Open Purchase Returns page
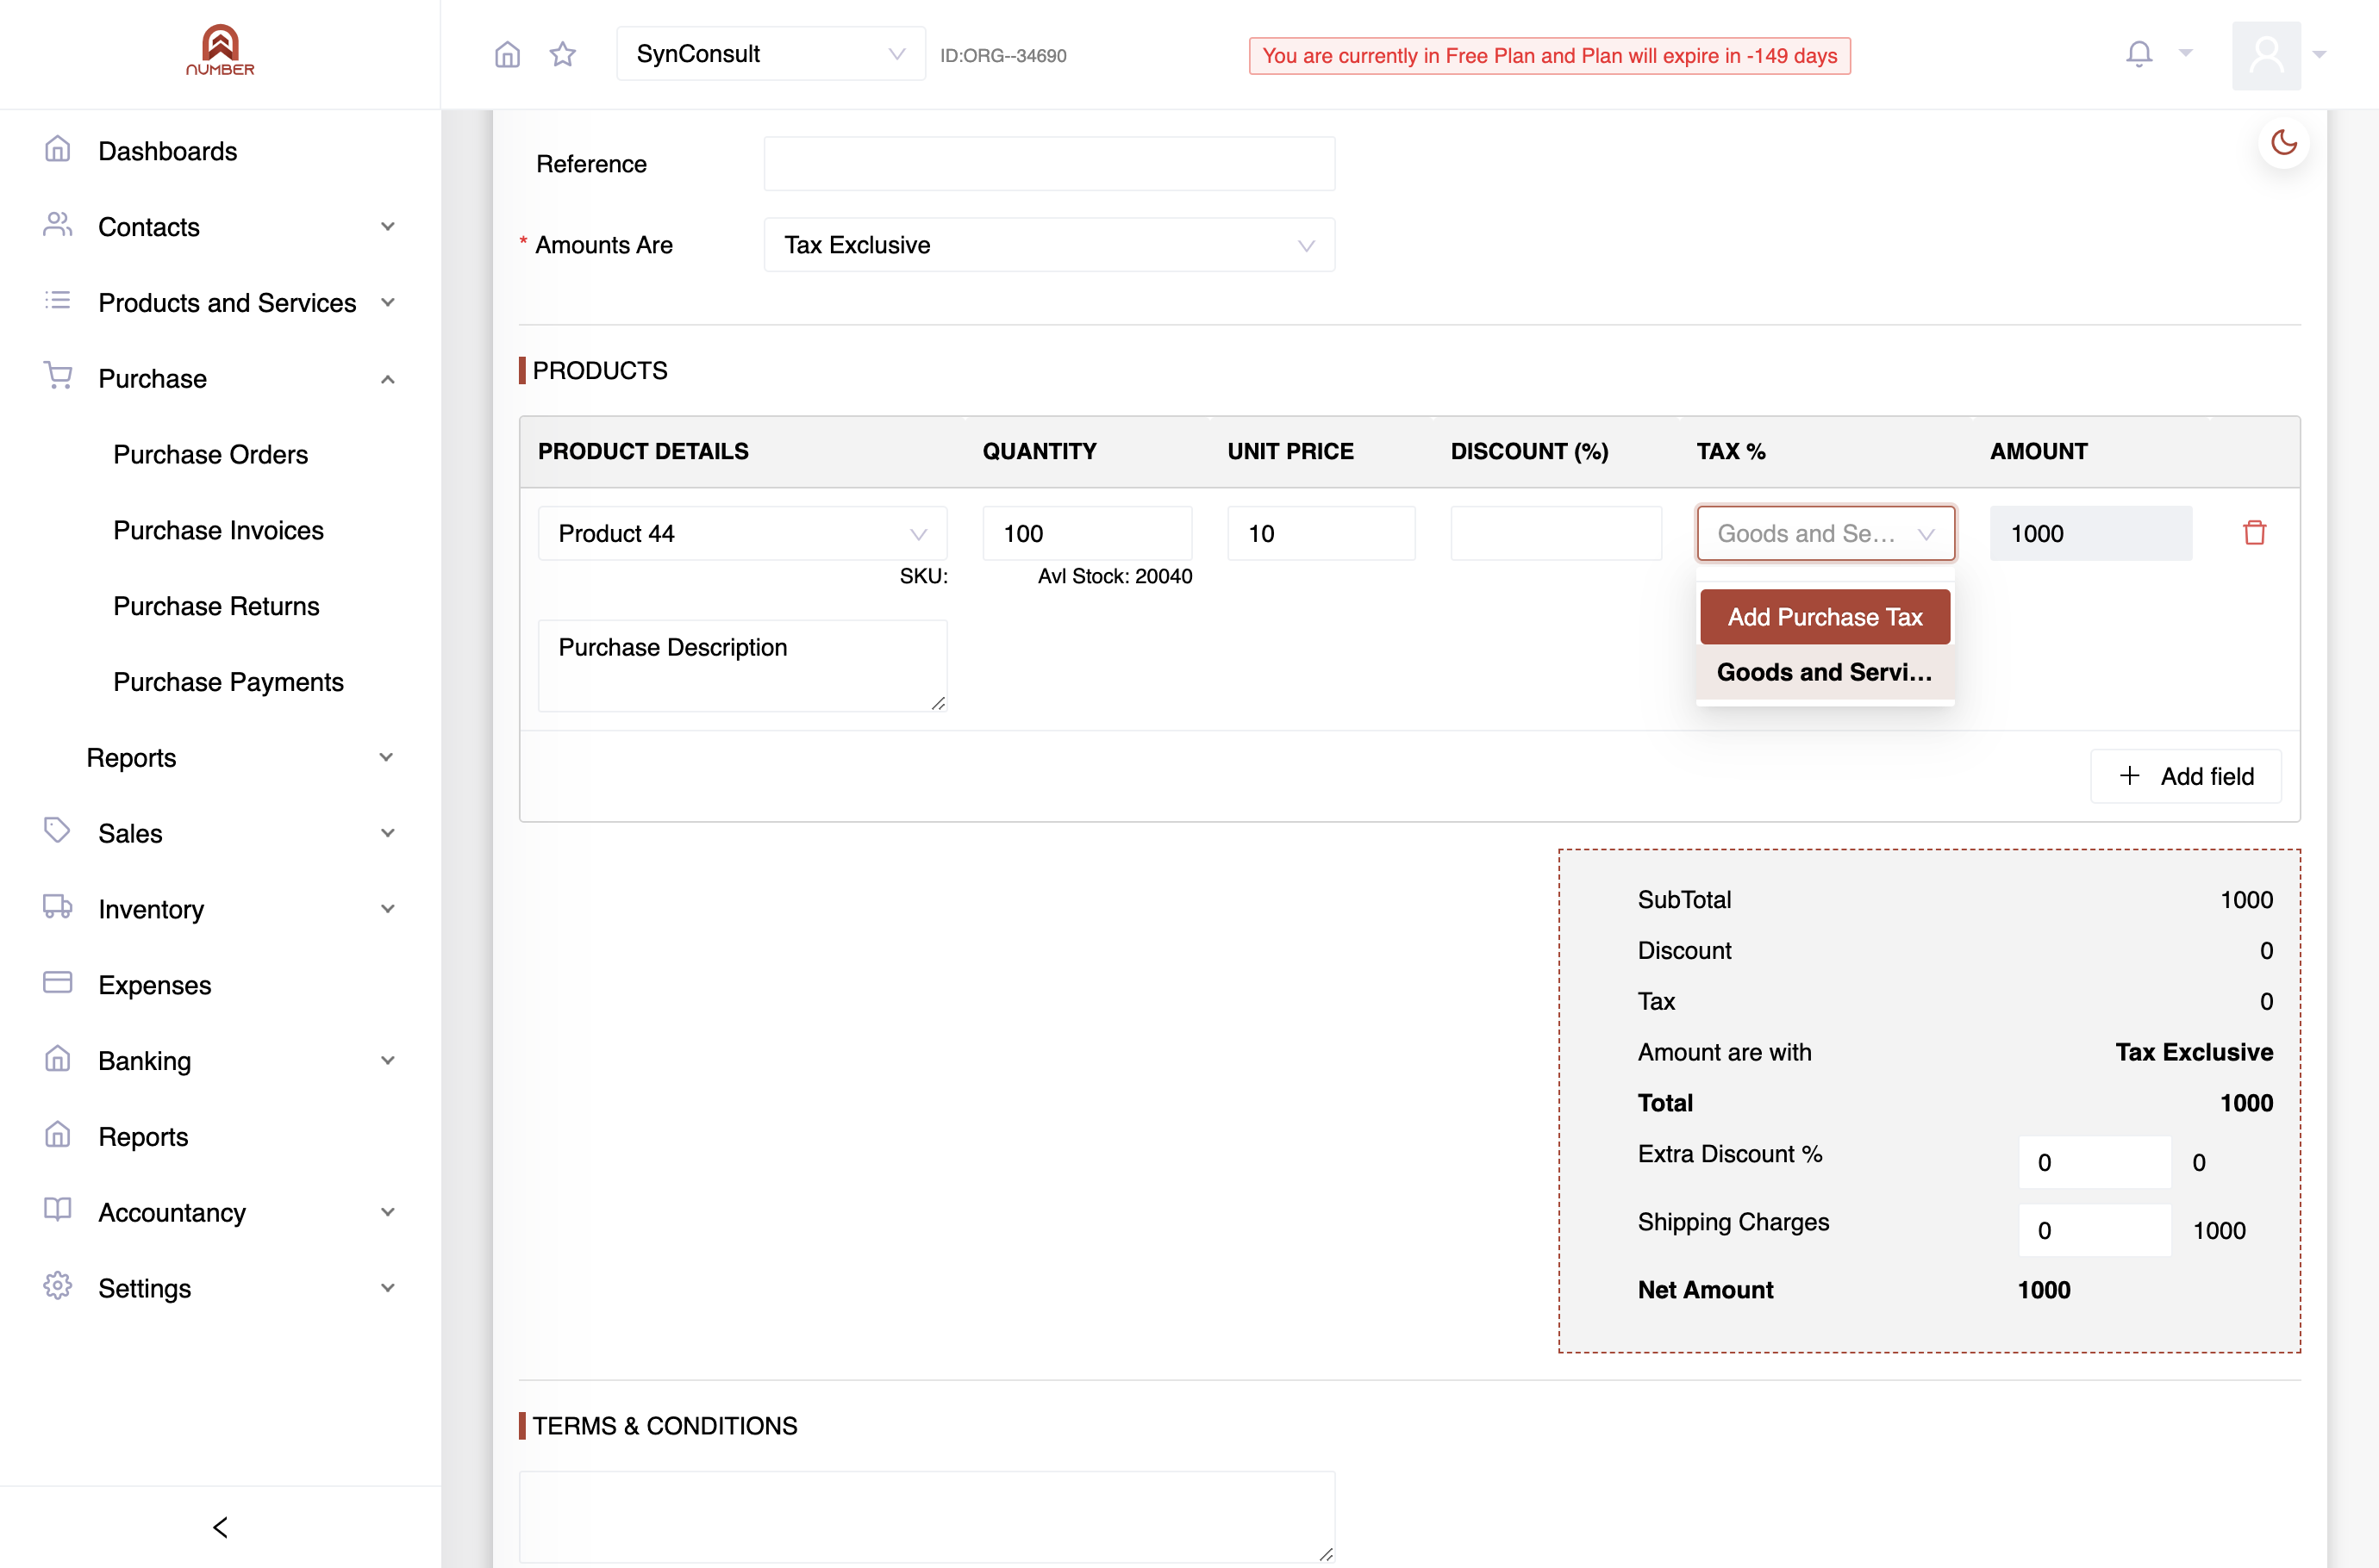Image resolution: width=2379 pixels, height=1568 pixels. [216, 607]
